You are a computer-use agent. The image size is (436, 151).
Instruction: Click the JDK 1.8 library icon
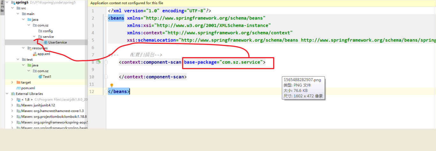click(19, 100)
